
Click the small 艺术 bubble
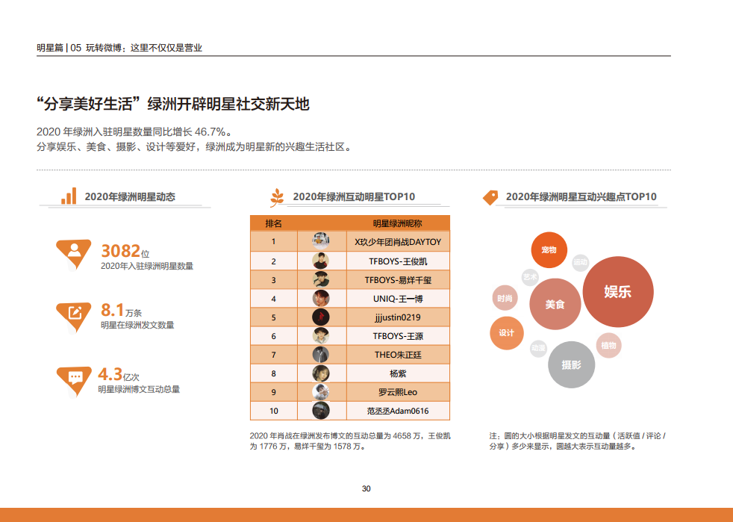[x=530, y=277]
